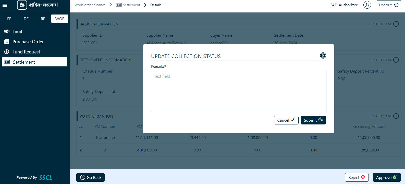Click the Reject button

coord(357,177)
